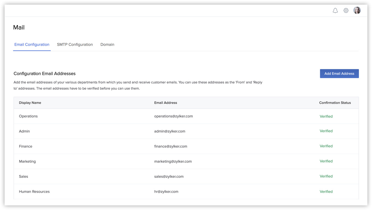
Task: Open the Domain tab
Action: click(107, 44)
